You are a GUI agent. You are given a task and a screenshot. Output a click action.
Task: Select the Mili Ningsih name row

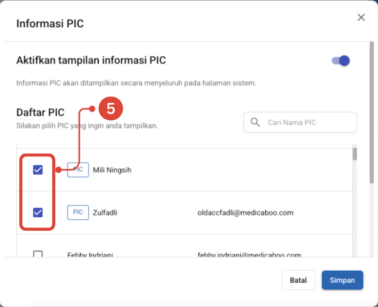pyautogui.click(x=112, y=170)
